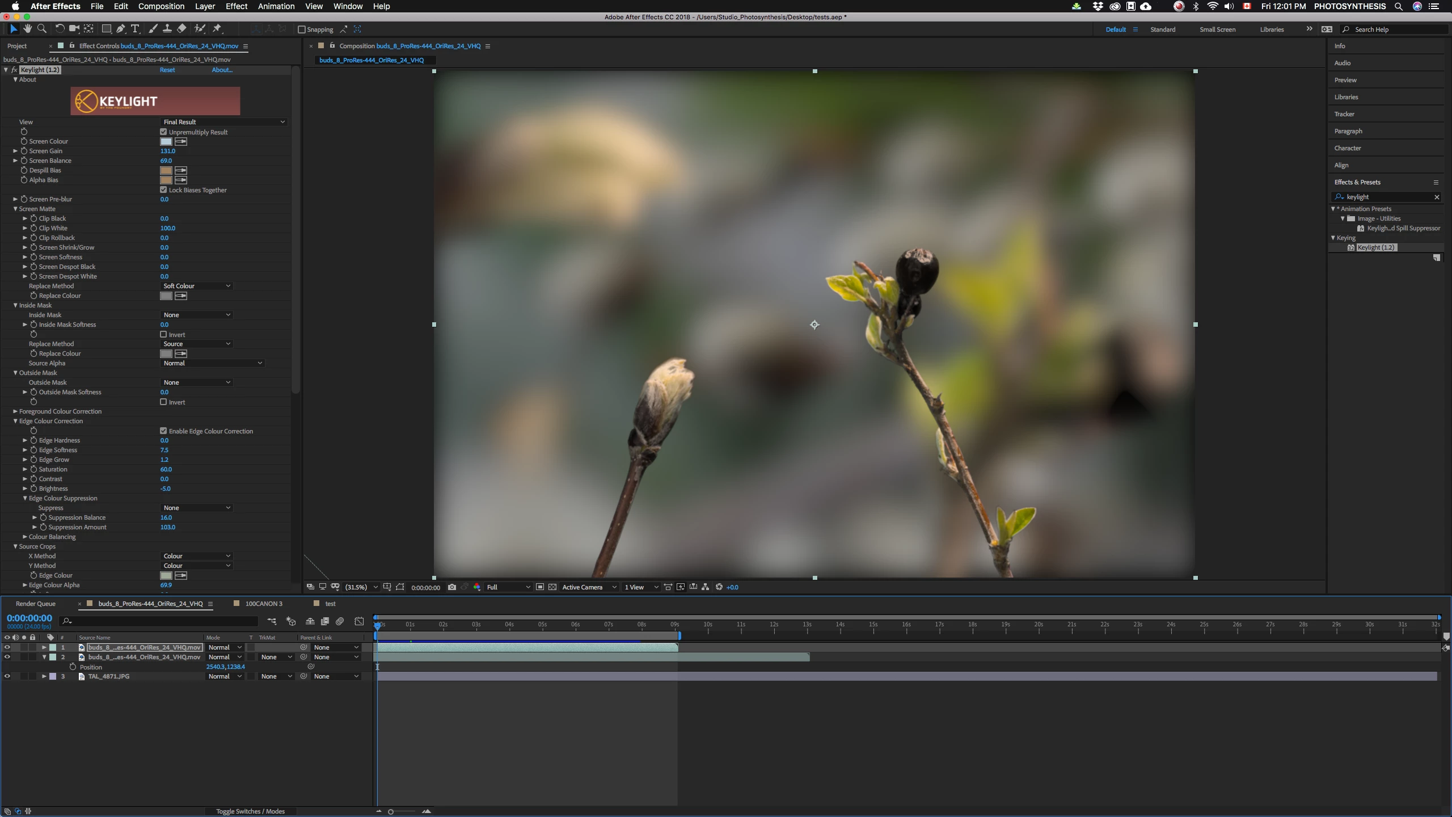Click the Screen Colour swatch
The width and height of the screenshot is (1452, 817).
(166, 141)
